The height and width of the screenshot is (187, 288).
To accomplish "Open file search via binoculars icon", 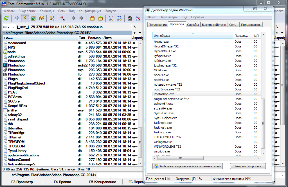I will 130,18.
